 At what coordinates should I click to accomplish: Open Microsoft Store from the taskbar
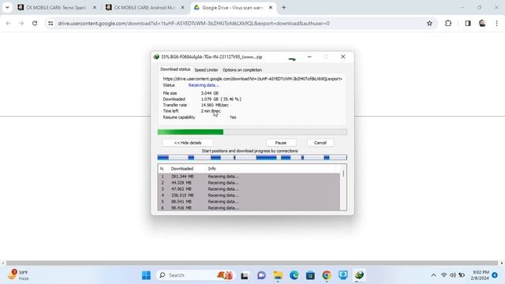click(x=310, y=275)
